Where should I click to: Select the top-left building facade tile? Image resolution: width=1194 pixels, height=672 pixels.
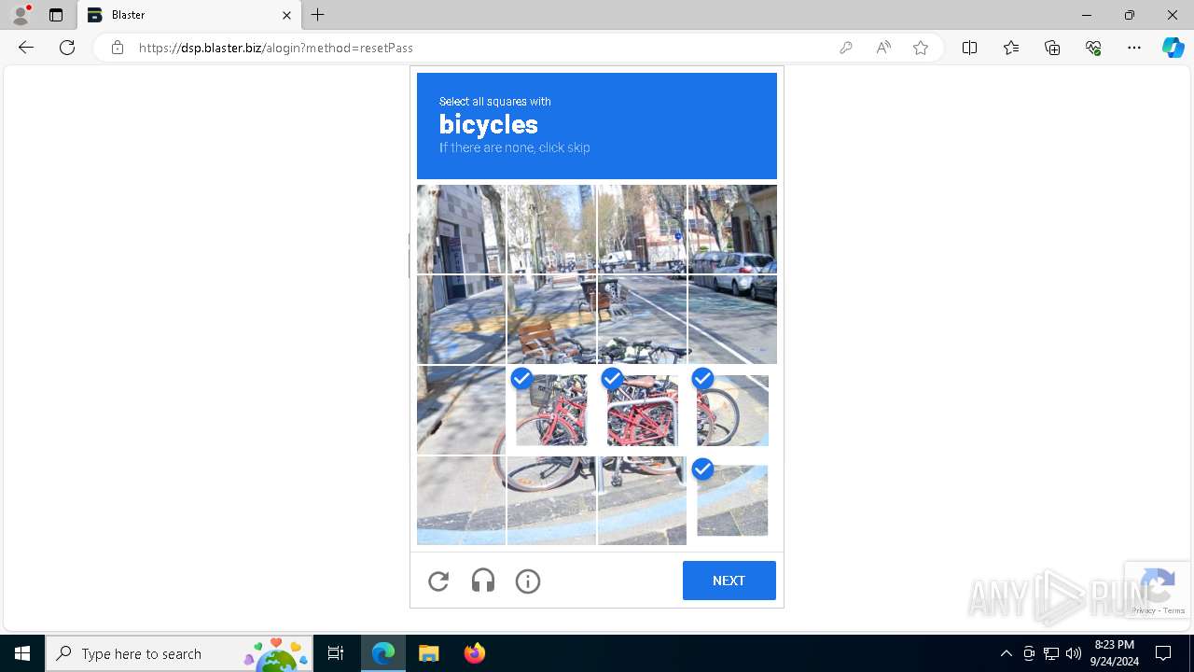[461, 229]
